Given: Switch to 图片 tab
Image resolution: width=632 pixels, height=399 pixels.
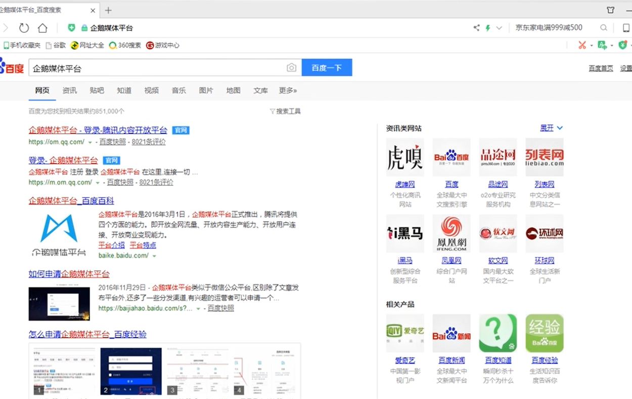Looking at the screenshot, I should point(206,90).
